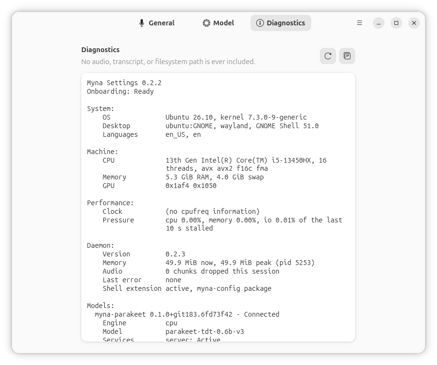The height and width of the screenshot is (365, 437).
Task: Click 'active, myna-config package' value
Action: [218, 288]
